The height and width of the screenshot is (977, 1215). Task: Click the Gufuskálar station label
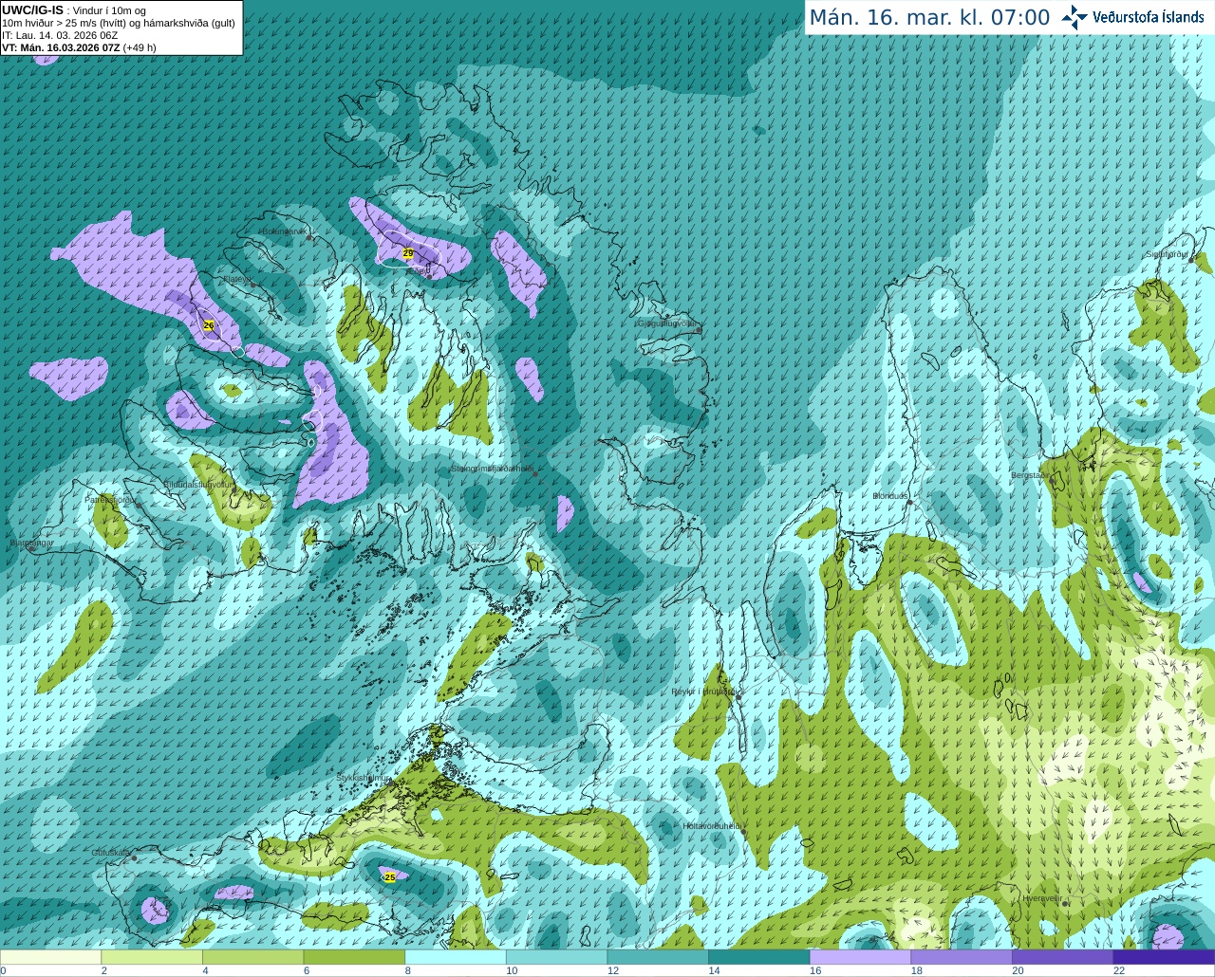click(111, 853)
